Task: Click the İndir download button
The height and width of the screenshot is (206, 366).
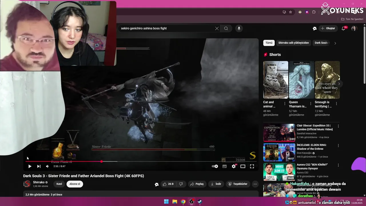Action: click(x=216, y=184)
